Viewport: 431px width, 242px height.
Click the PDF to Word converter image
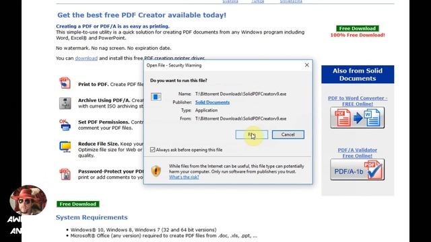[x=358, y=118]
